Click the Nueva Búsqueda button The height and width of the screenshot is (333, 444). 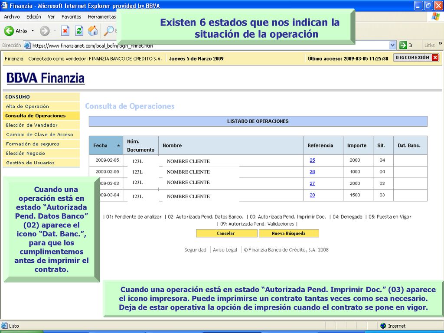point(289,233)
